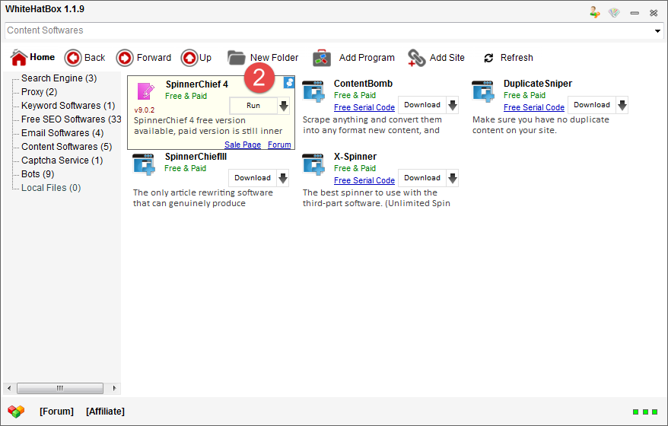The image size is (668, 426).
Task: Open SpinnerChief 4 Forum link
Action: tap(279, 145)
